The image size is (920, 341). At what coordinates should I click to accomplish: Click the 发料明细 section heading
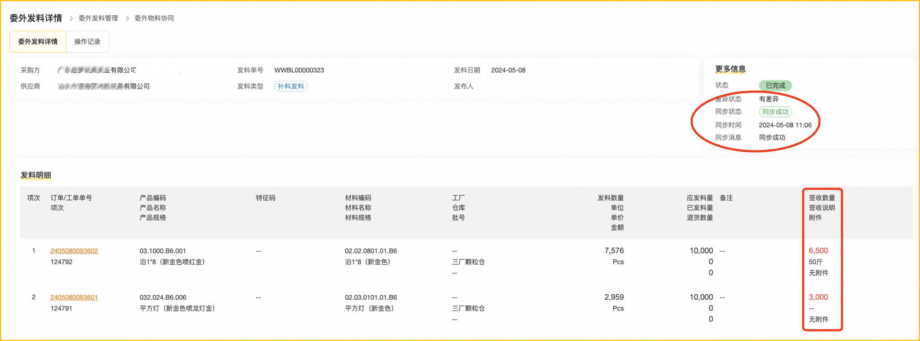click(36, 175)
